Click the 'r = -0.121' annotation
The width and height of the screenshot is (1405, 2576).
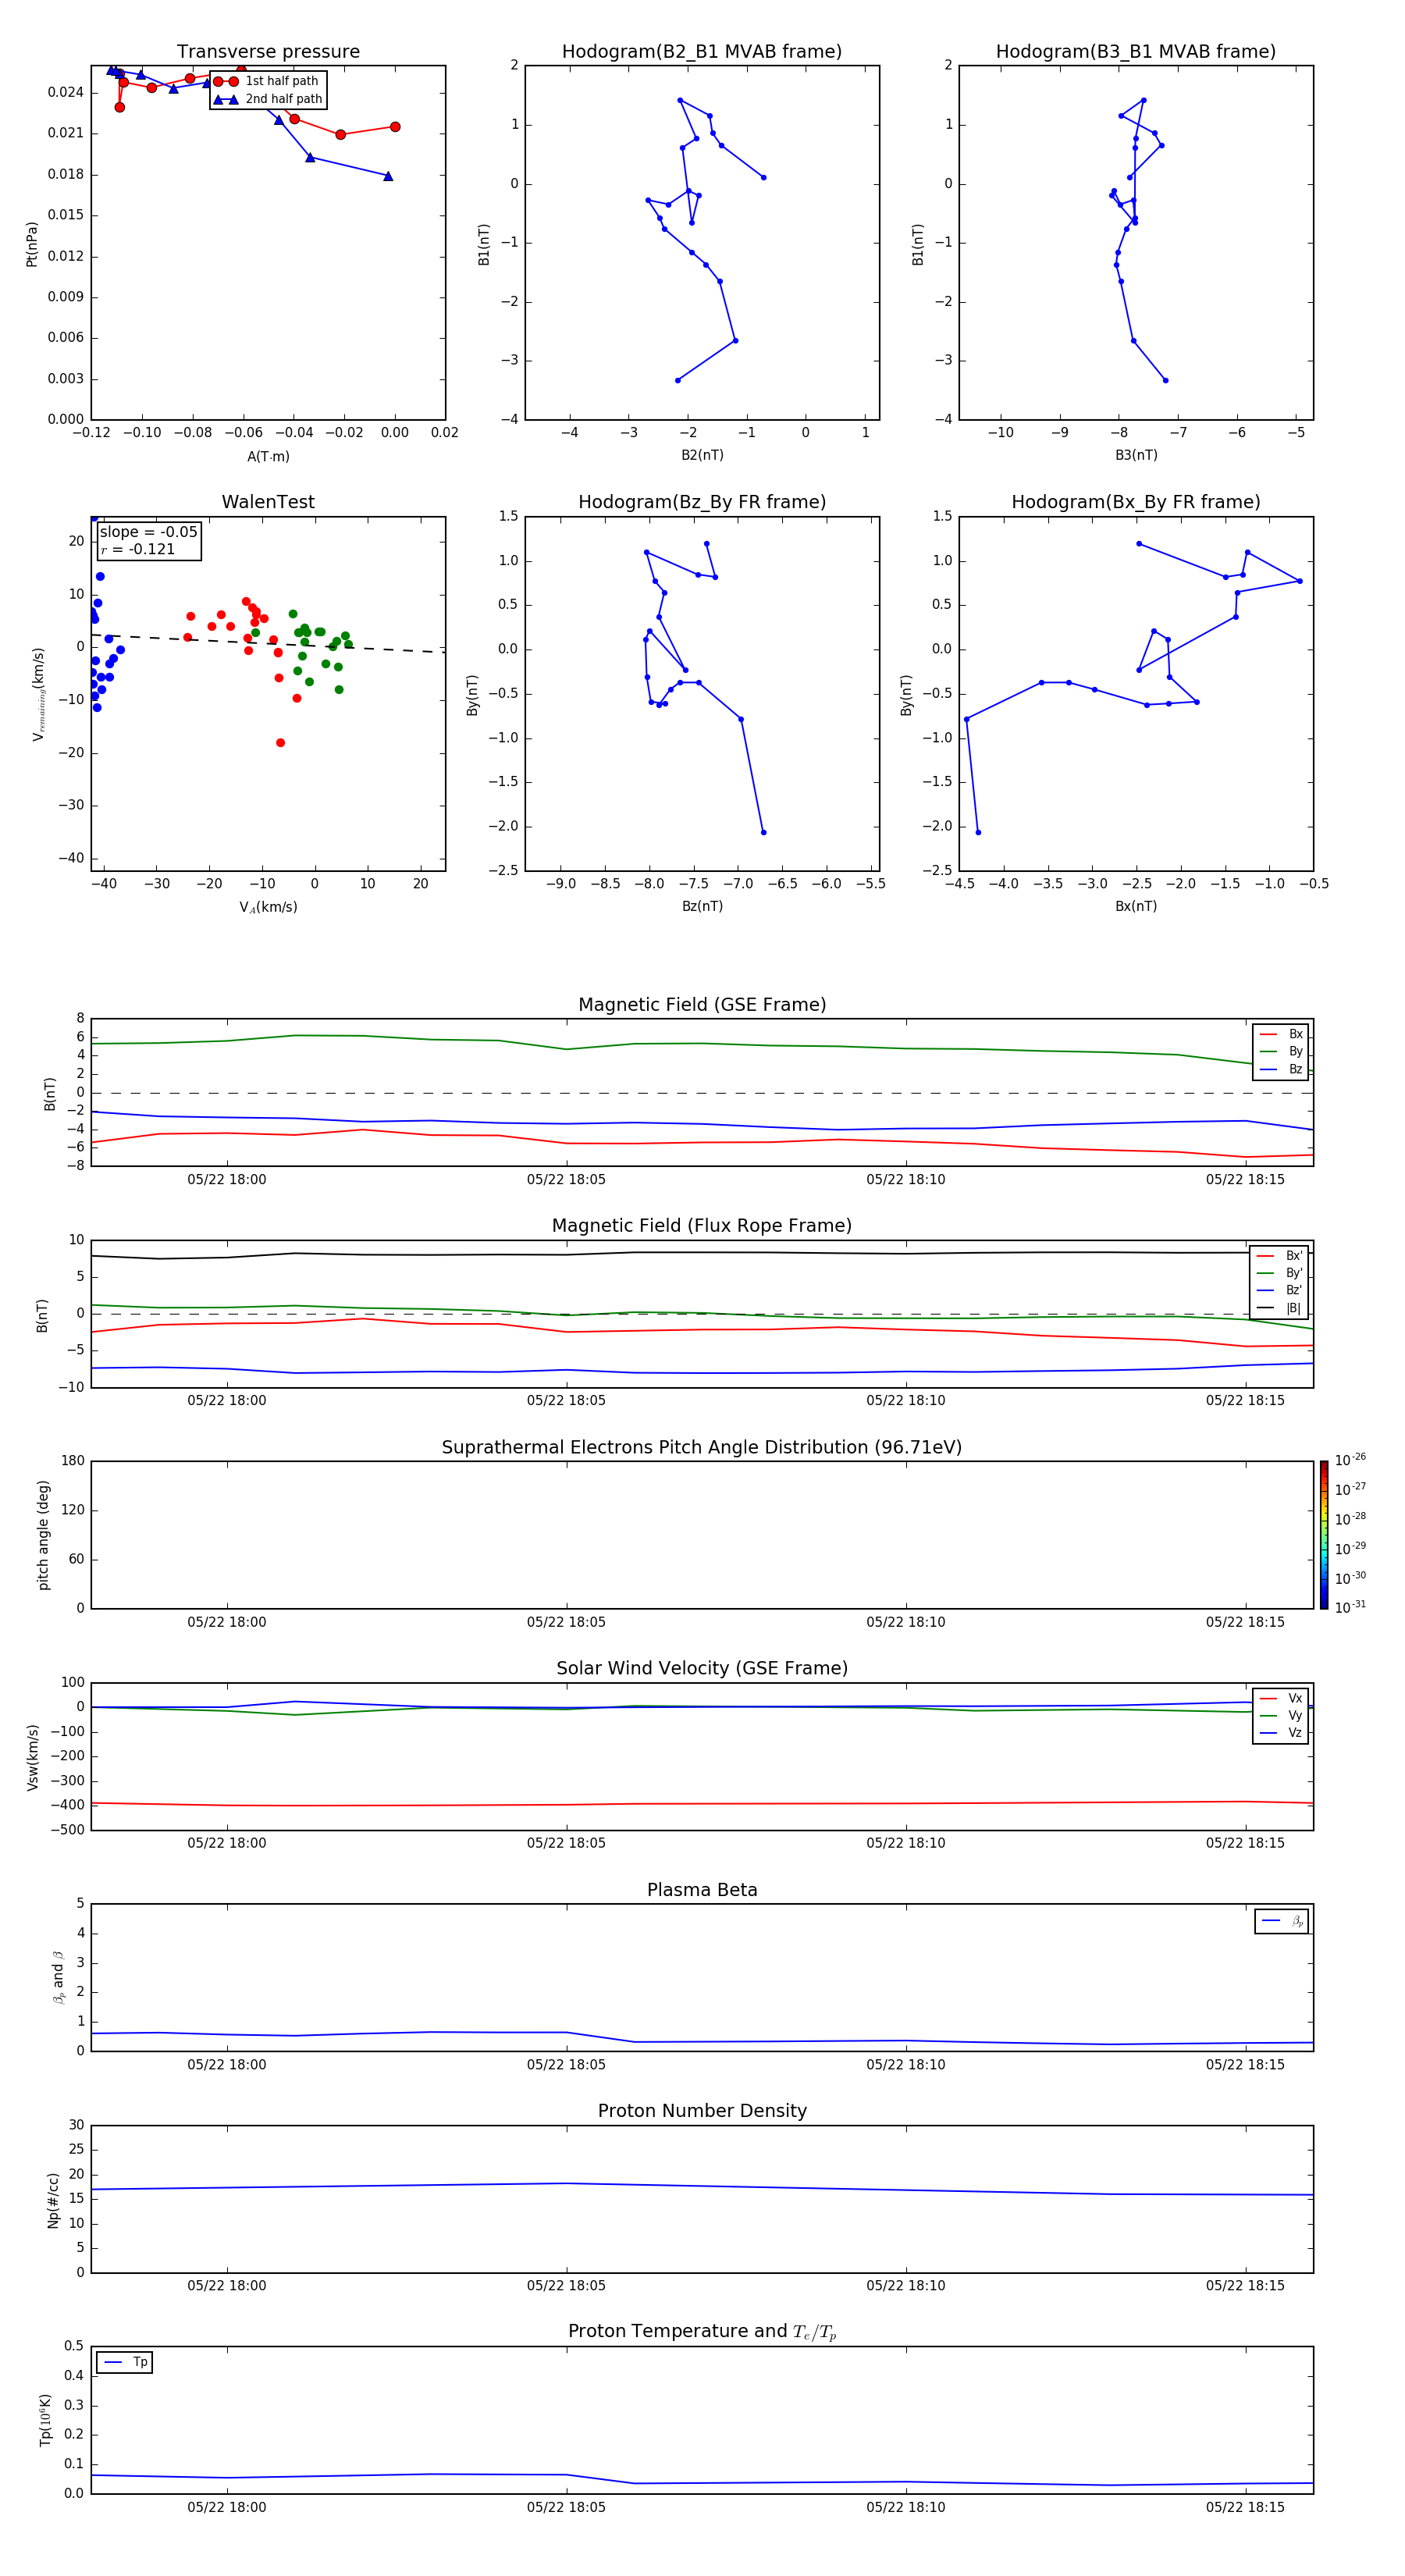point(137,549)
